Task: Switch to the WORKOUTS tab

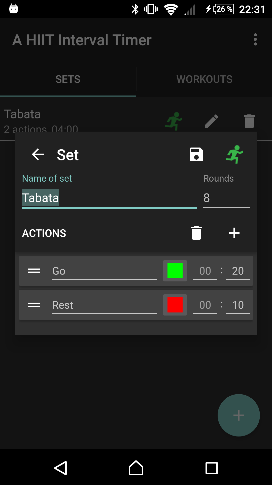Action: 204,79
